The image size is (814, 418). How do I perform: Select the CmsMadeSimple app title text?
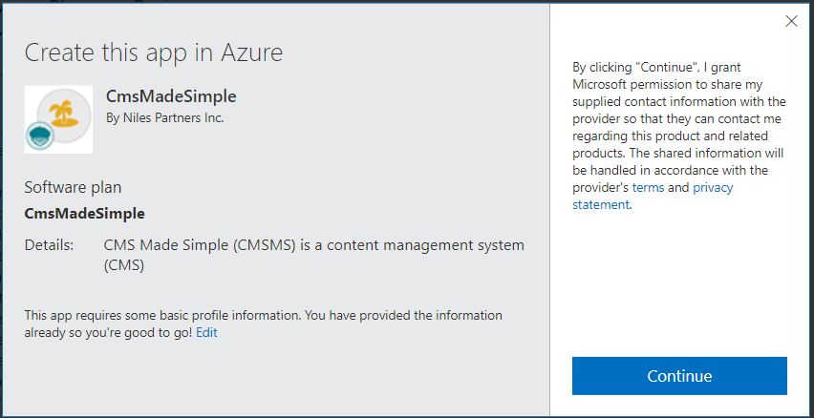(171, 96)
